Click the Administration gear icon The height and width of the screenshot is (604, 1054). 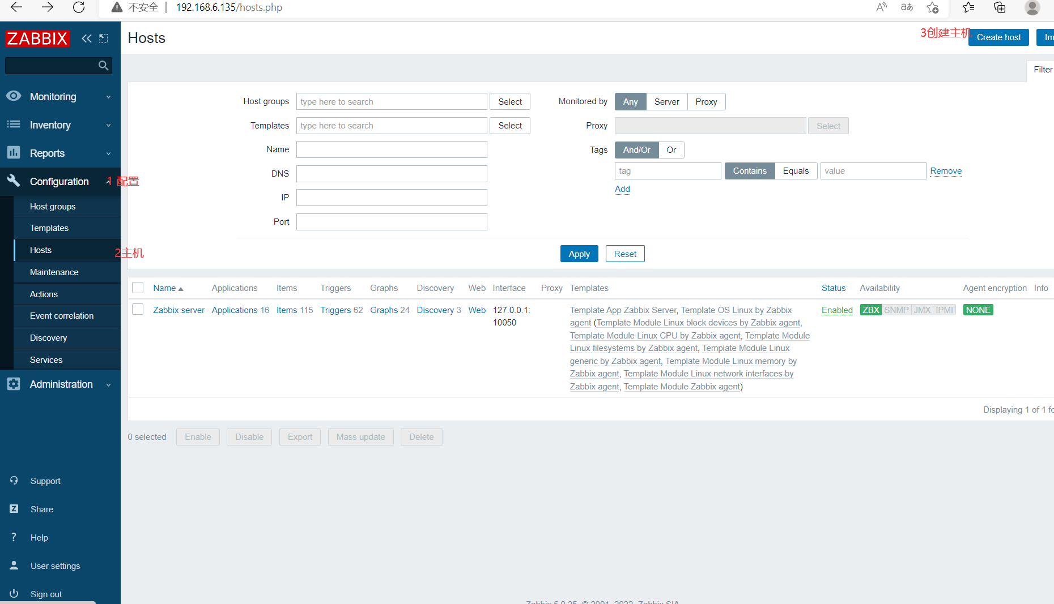coord(14,384)
